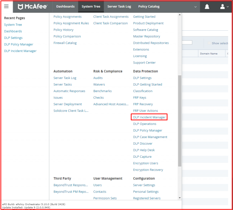Click the menu scrollbar down arrow

tap(180, 198)
